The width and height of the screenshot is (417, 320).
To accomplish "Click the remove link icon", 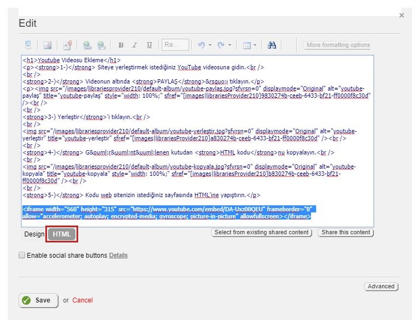I will [x=101, y=45].
